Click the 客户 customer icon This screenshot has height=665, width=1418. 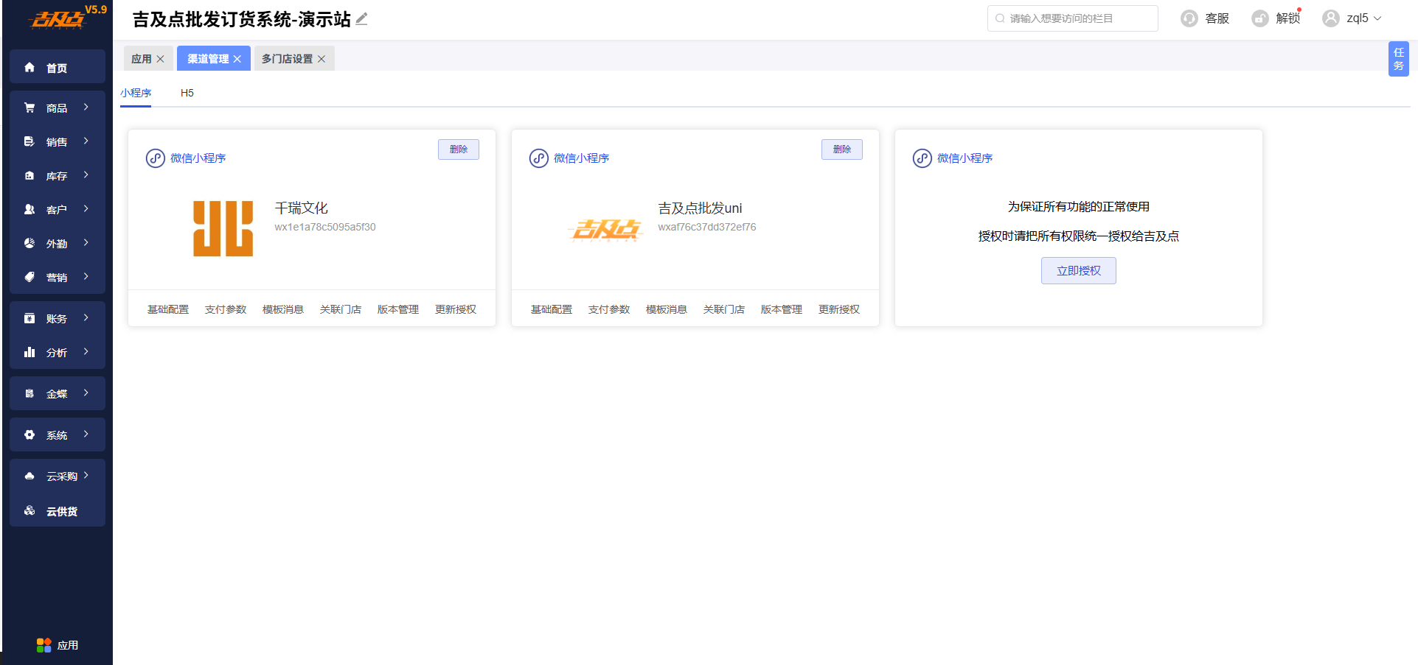coord(29,209)
